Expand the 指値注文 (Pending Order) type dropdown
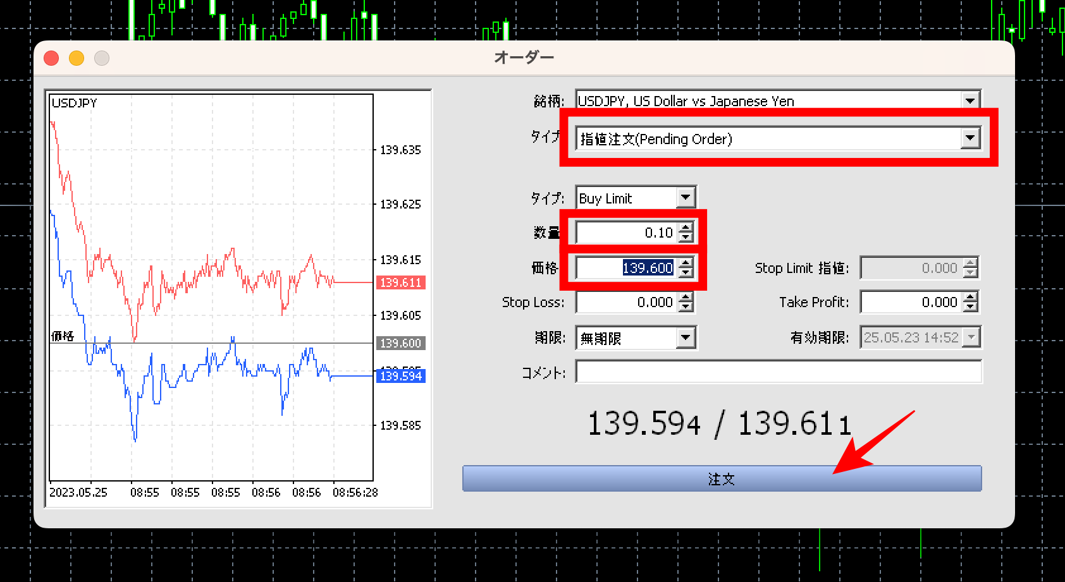Viewport: 1065px width, 582px height. coord(970,138)
